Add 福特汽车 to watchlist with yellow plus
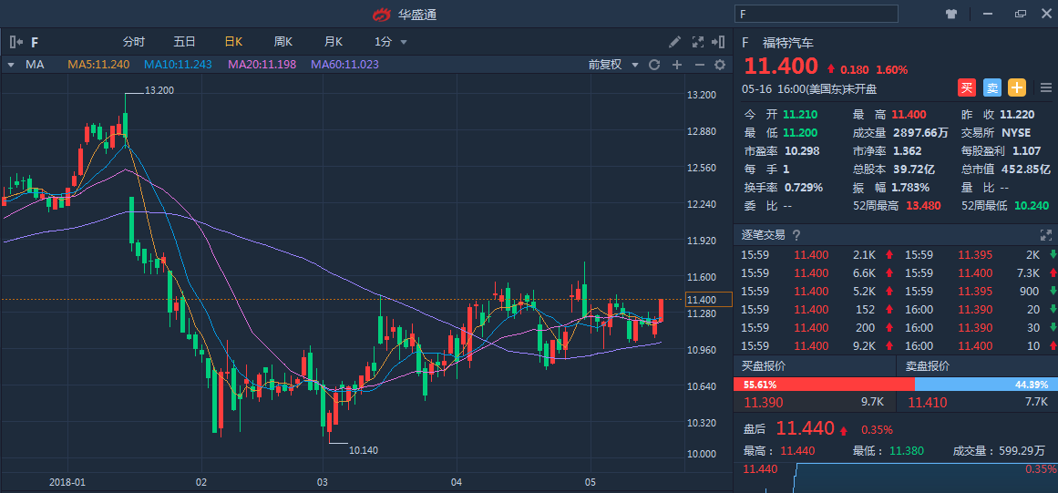This screenshot has height=493, width=1058. 1016,87
